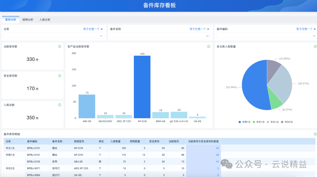Click the AP-01N bar showing 193
The image size is (317, 177).
pos(142,87)
